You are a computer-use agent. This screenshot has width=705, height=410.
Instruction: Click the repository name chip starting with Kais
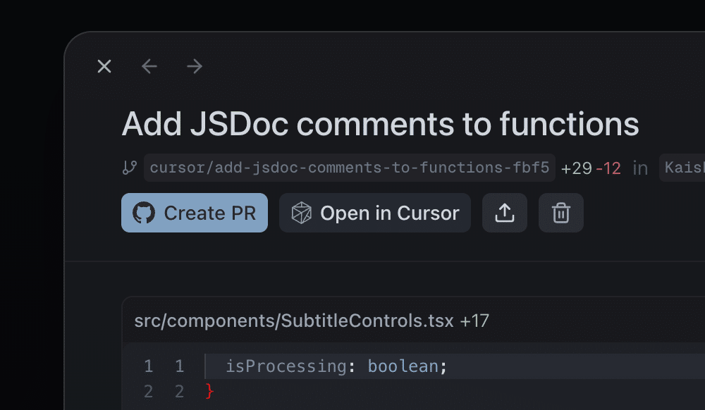tap(681, 168)
